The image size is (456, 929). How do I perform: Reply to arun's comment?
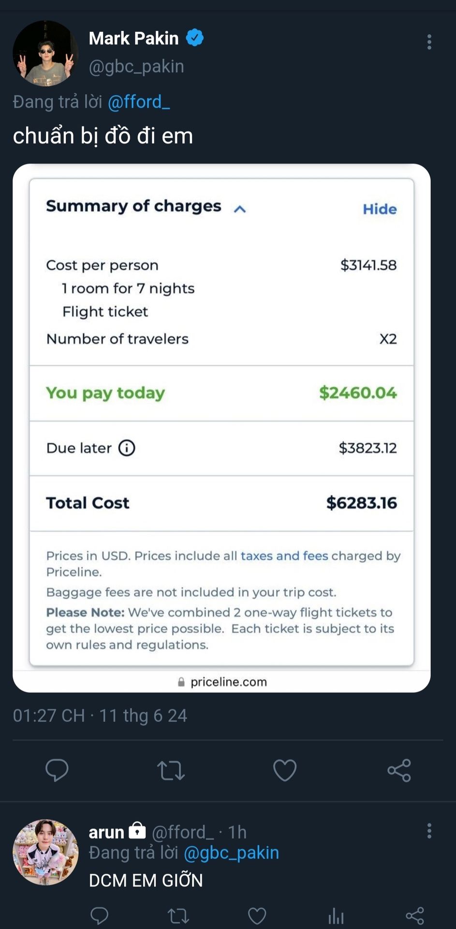[x=100, y=915]
